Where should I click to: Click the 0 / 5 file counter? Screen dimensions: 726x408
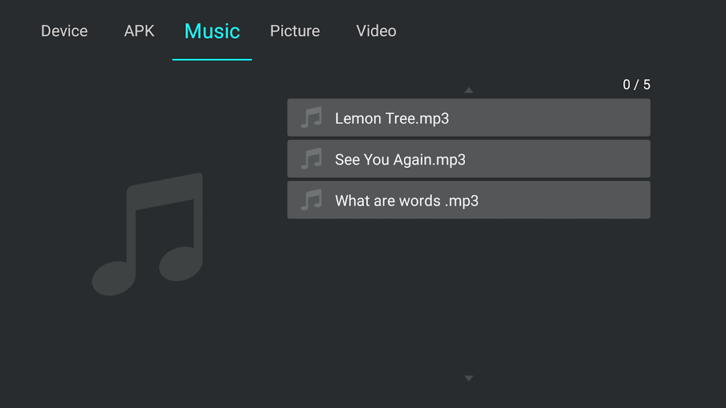(x=637, y=85)
